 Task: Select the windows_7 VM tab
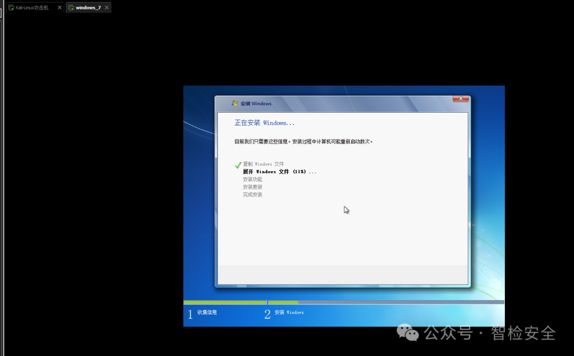click(88, 7)
